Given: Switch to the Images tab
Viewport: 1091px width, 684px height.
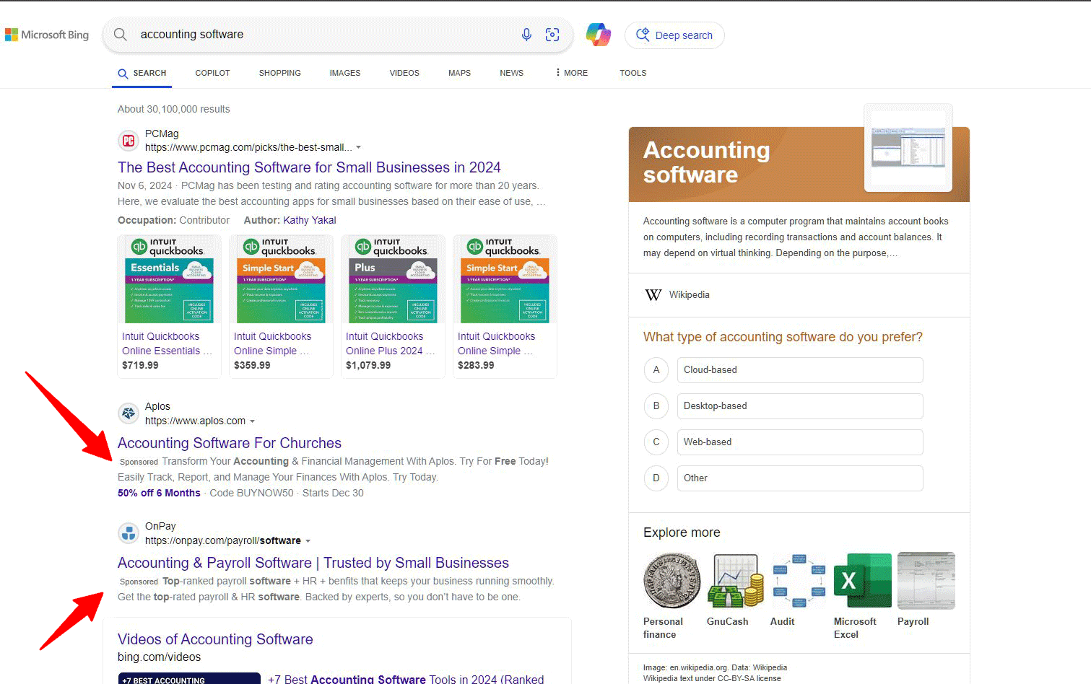Looking at the screenshot, I should [x=344, y=73].
